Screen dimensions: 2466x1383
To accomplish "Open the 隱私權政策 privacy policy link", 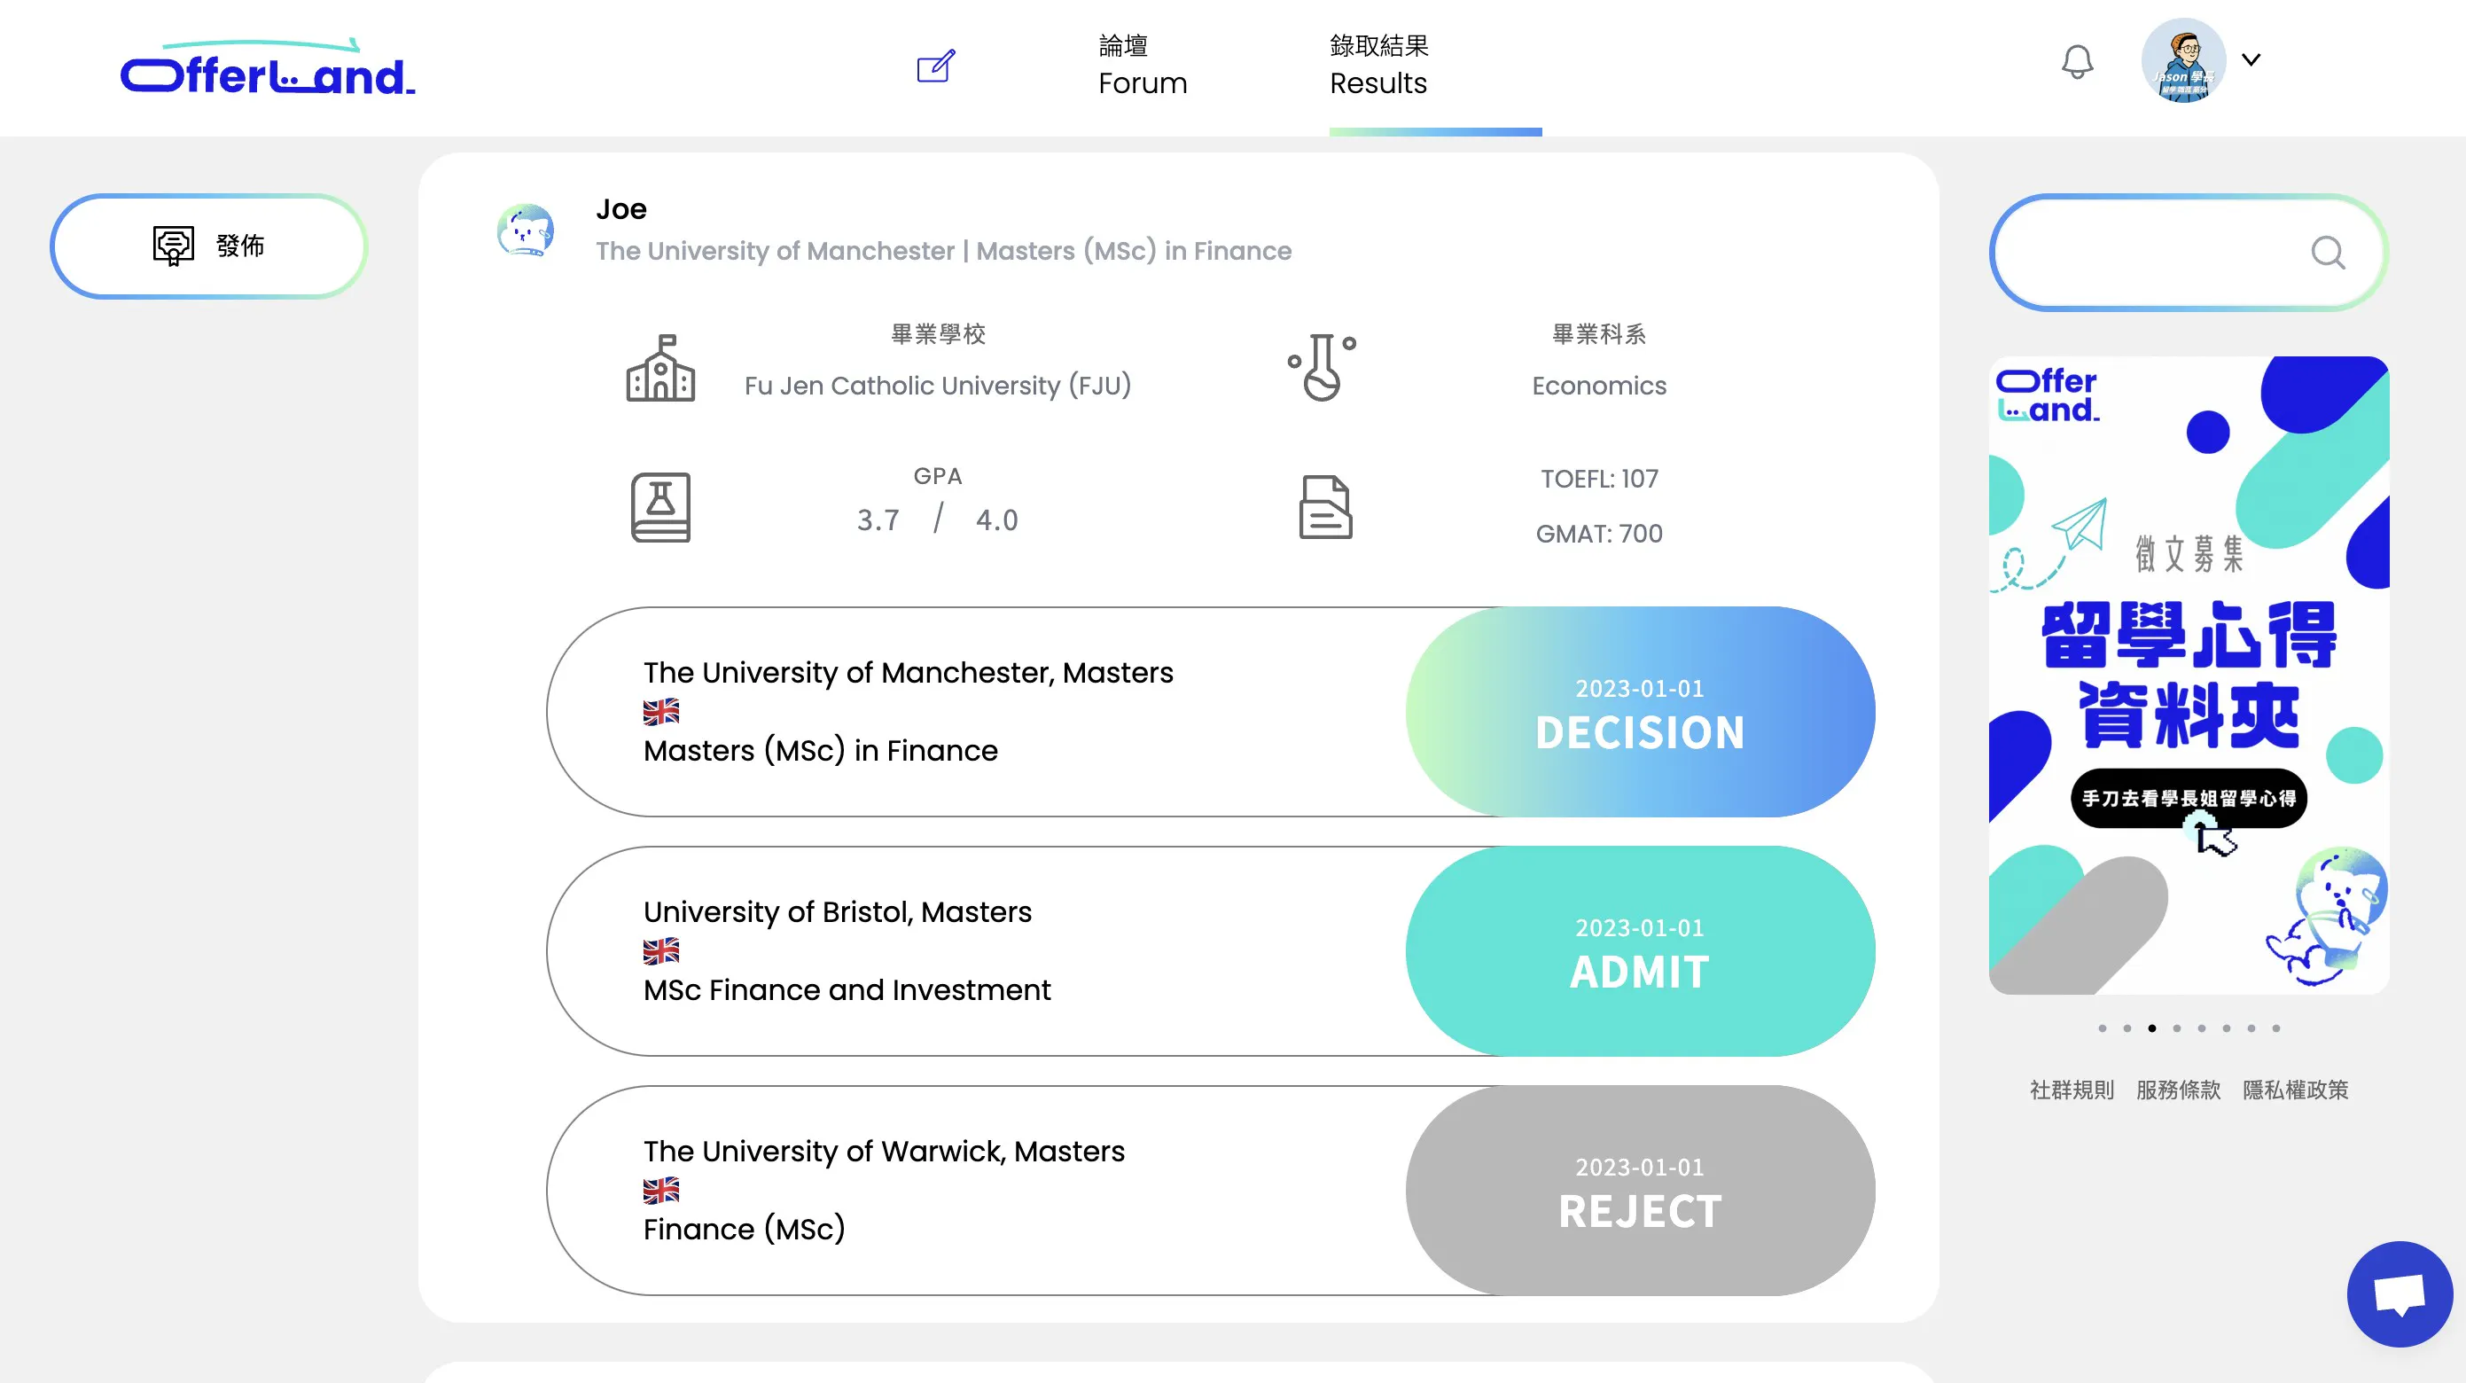I will click(2296, 1090).
